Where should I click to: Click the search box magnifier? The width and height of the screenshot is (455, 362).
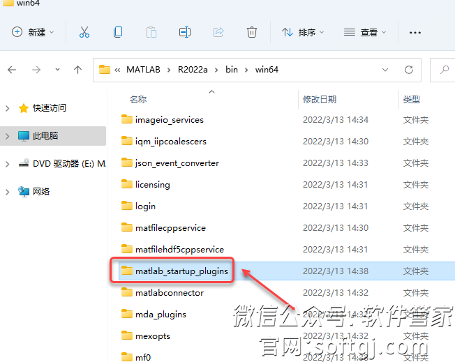444,70
